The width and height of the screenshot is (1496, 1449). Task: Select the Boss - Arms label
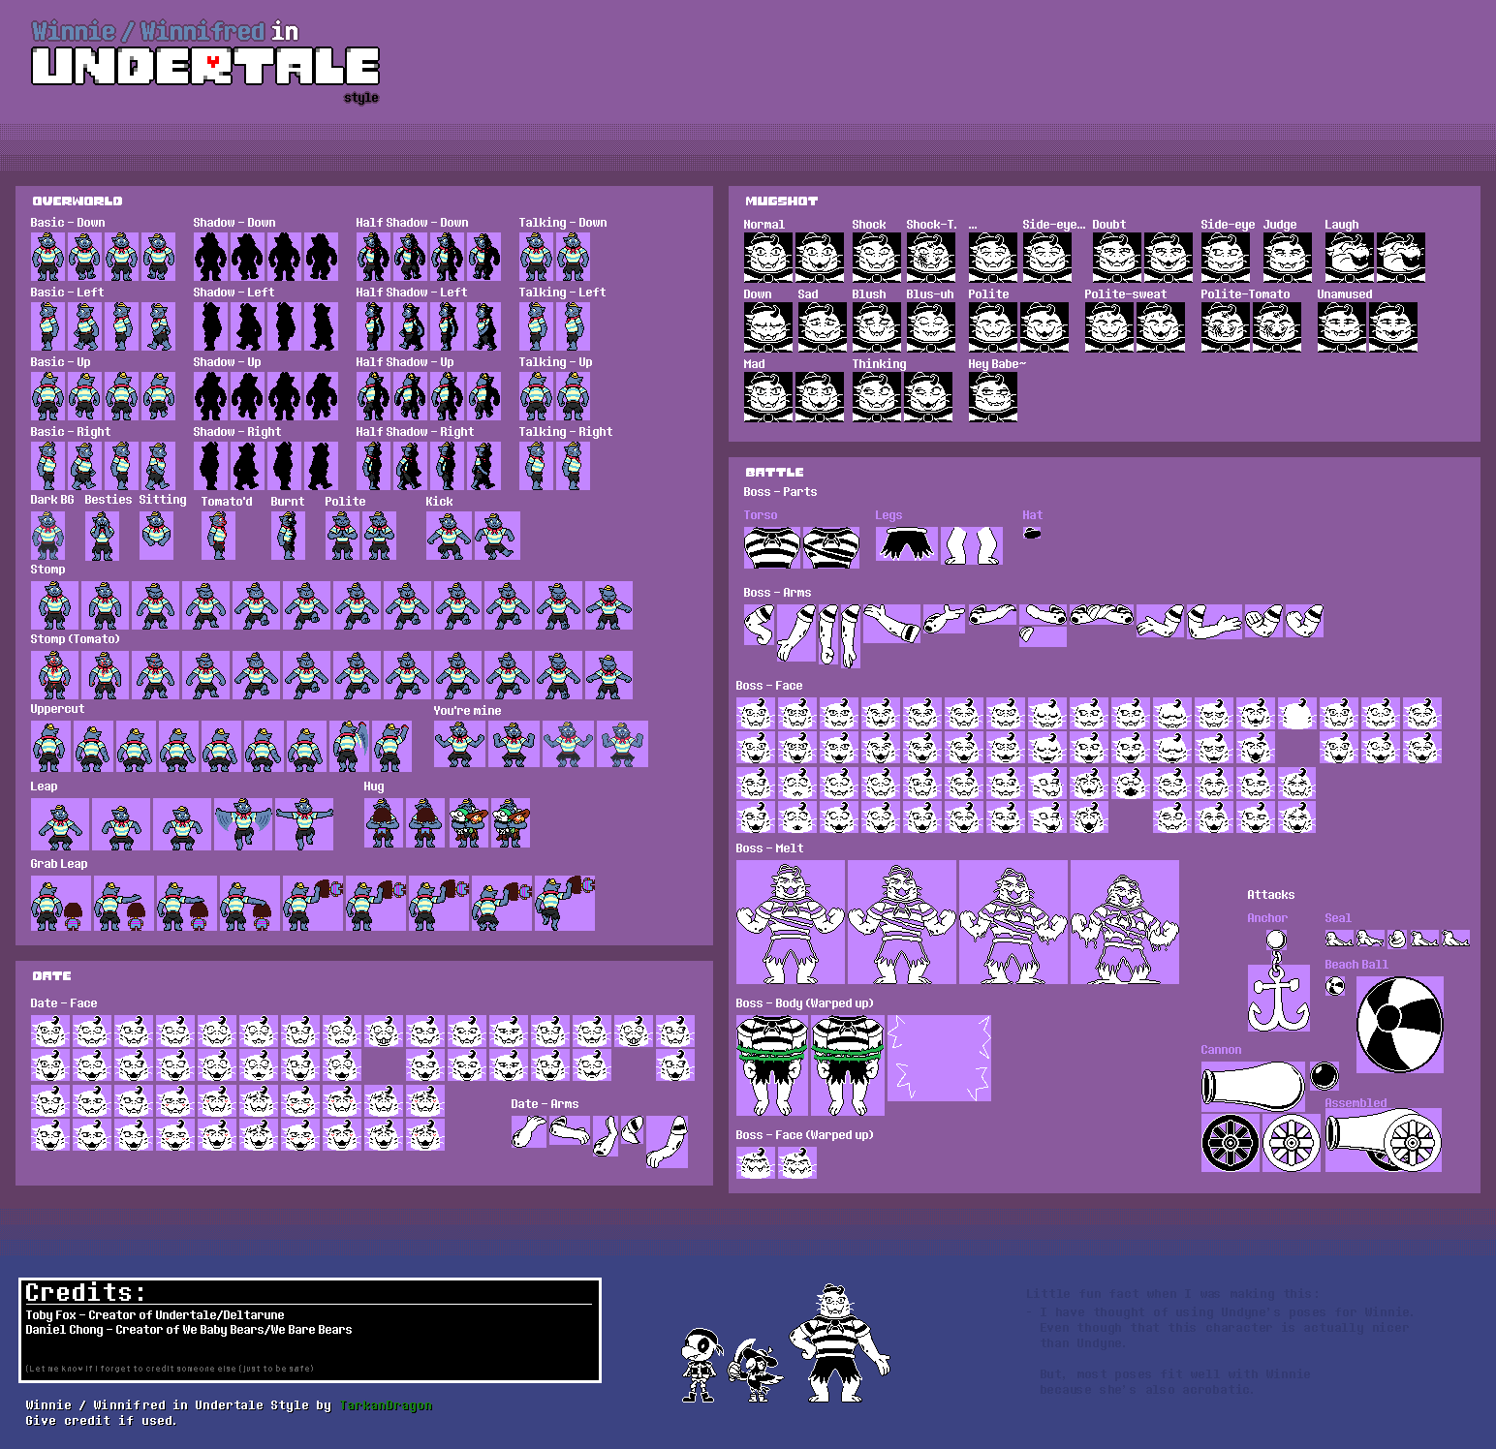[x=777, y=593]
